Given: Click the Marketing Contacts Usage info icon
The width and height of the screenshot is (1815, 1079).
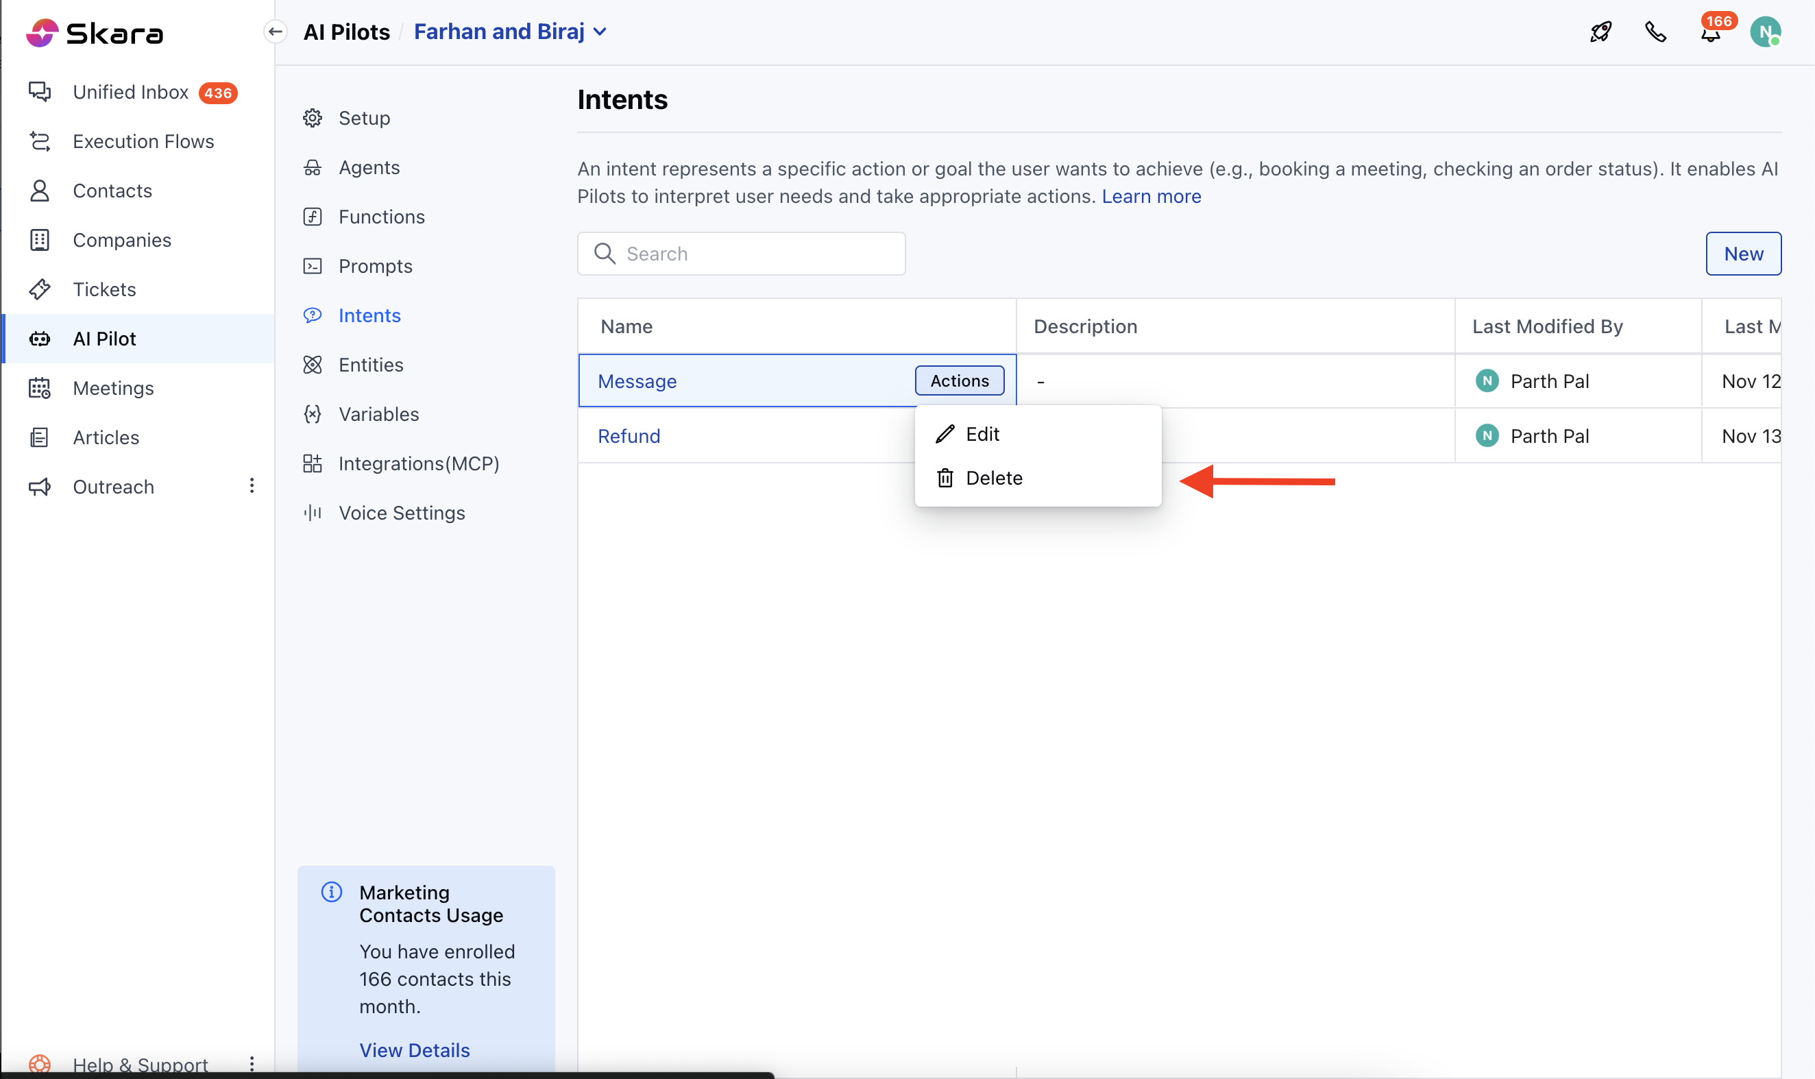Looking at the screenshot, I should pos(332,892).
